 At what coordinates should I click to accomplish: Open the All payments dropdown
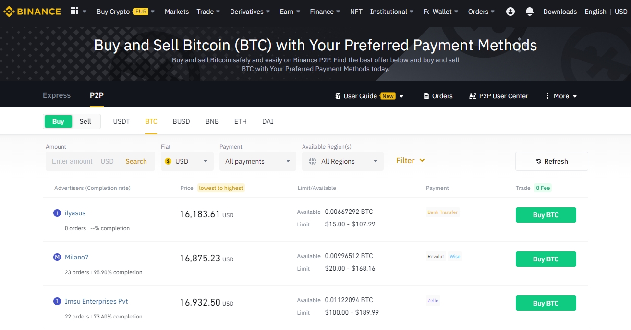(x=257, y=161)
